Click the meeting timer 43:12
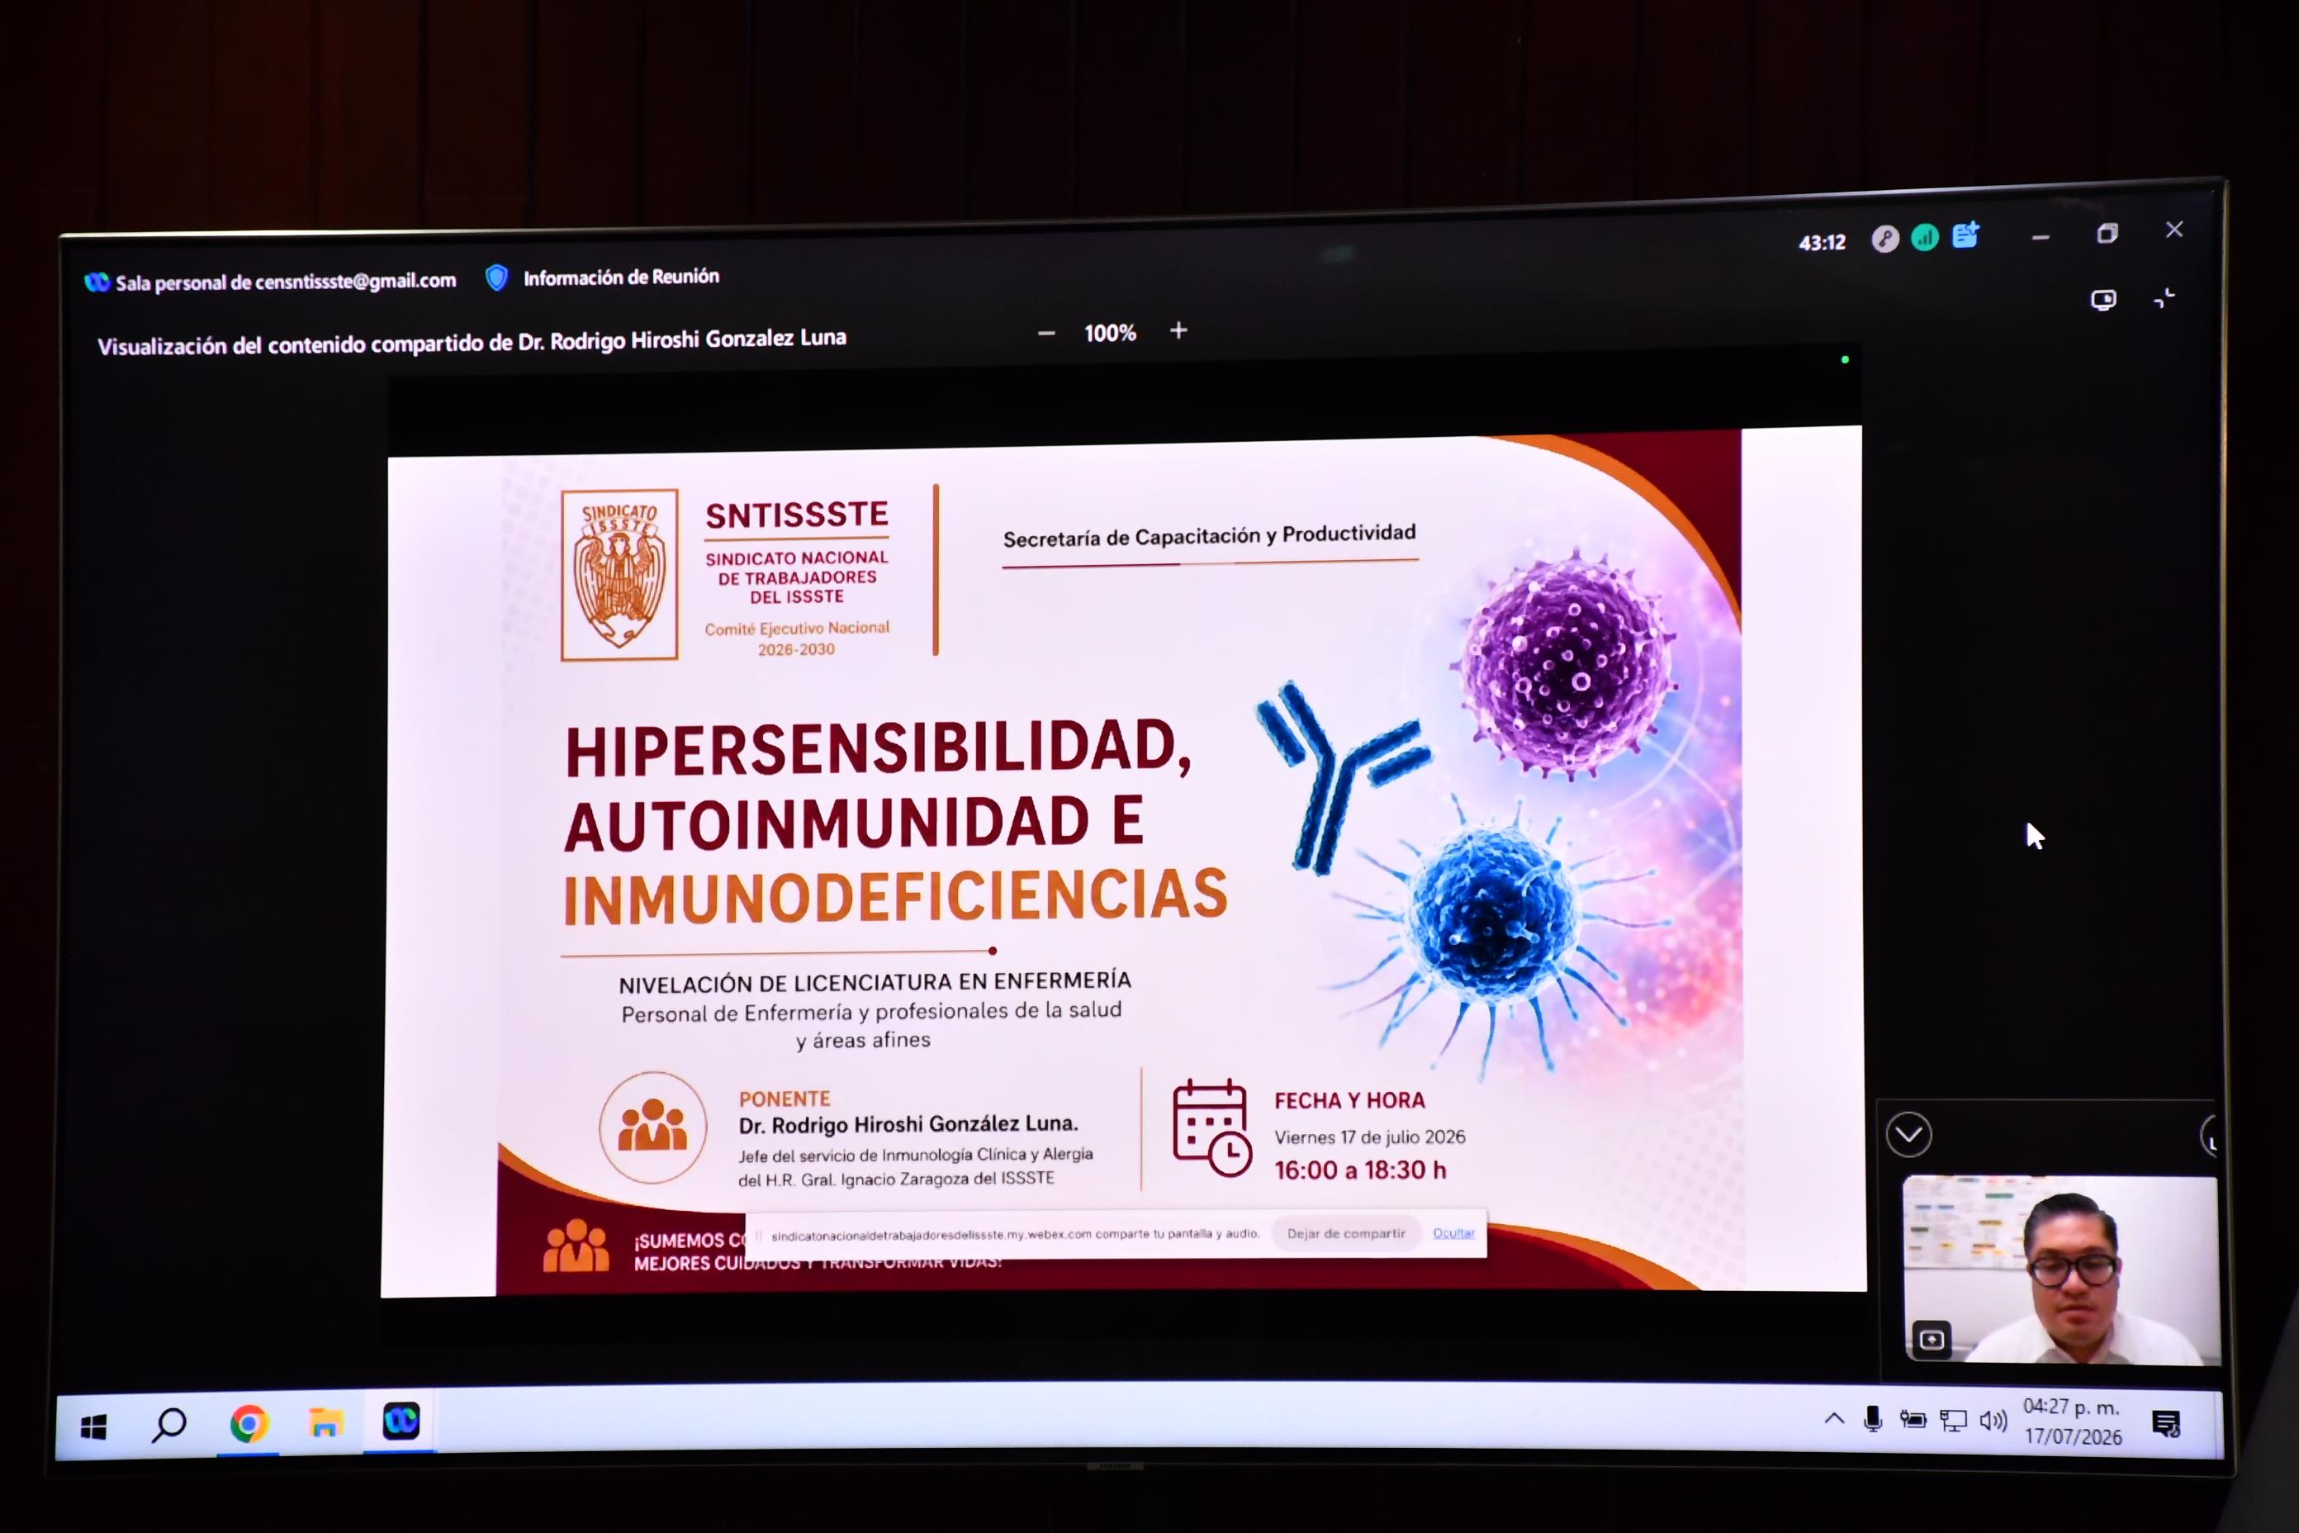This screenshot has width=2299, height=1533. pyautogui.click(x=1822, y=243)
